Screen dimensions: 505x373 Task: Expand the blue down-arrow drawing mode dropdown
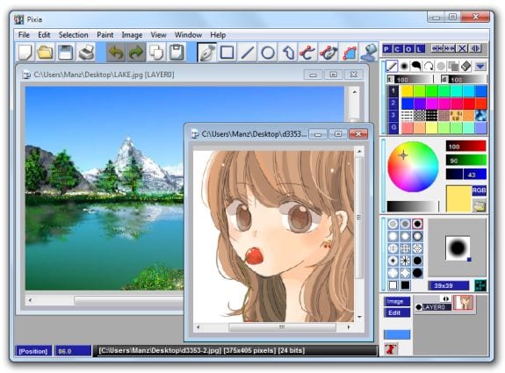coord(480,67)
